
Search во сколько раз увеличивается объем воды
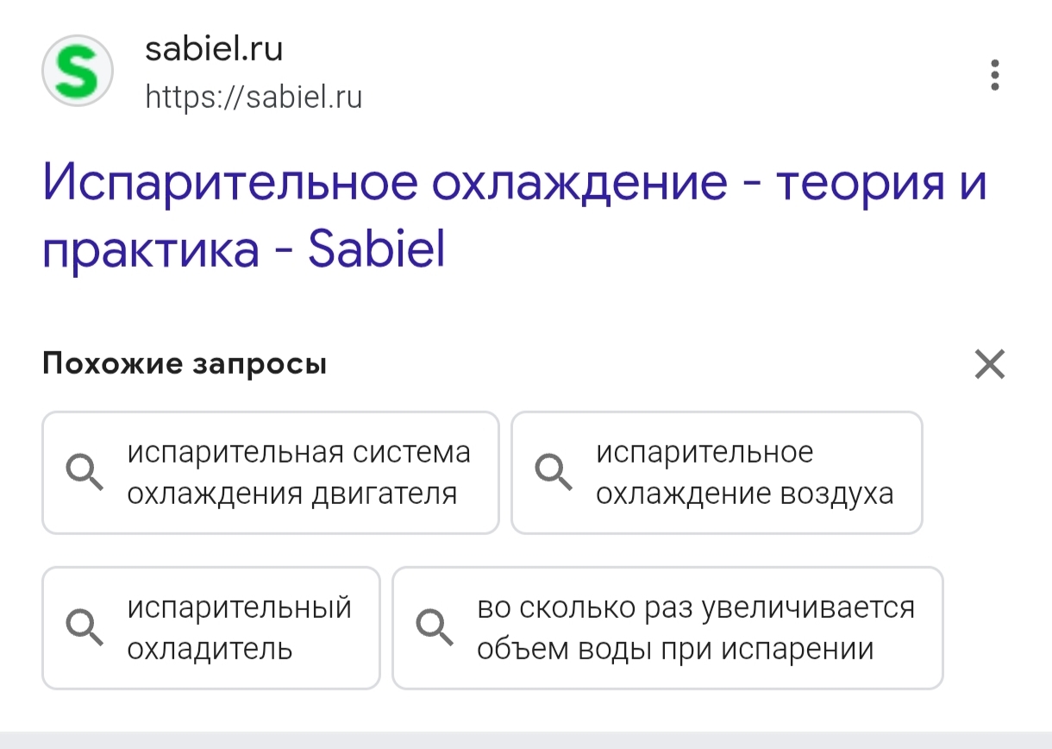pos(695,627)
